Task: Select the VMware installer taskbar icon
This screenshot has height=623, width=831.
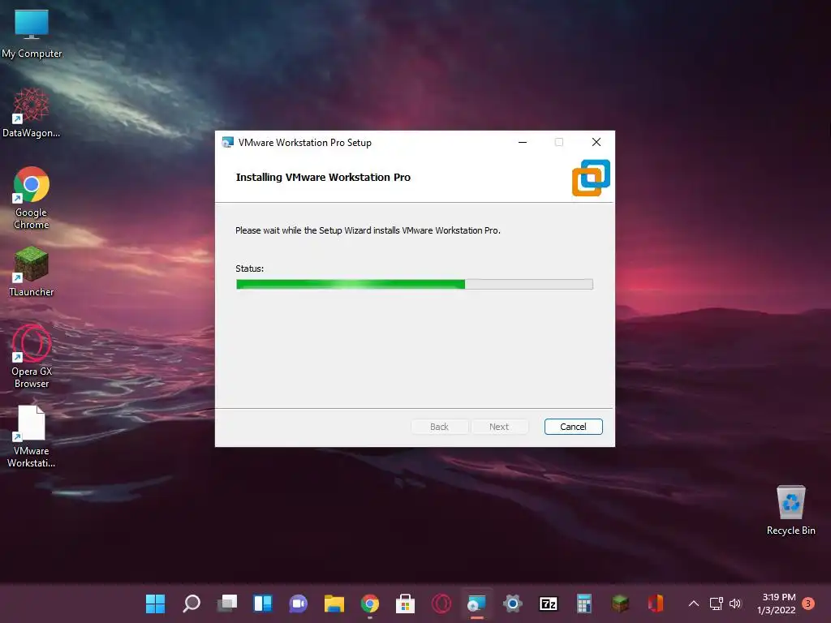Action: [x=477, y=604]
